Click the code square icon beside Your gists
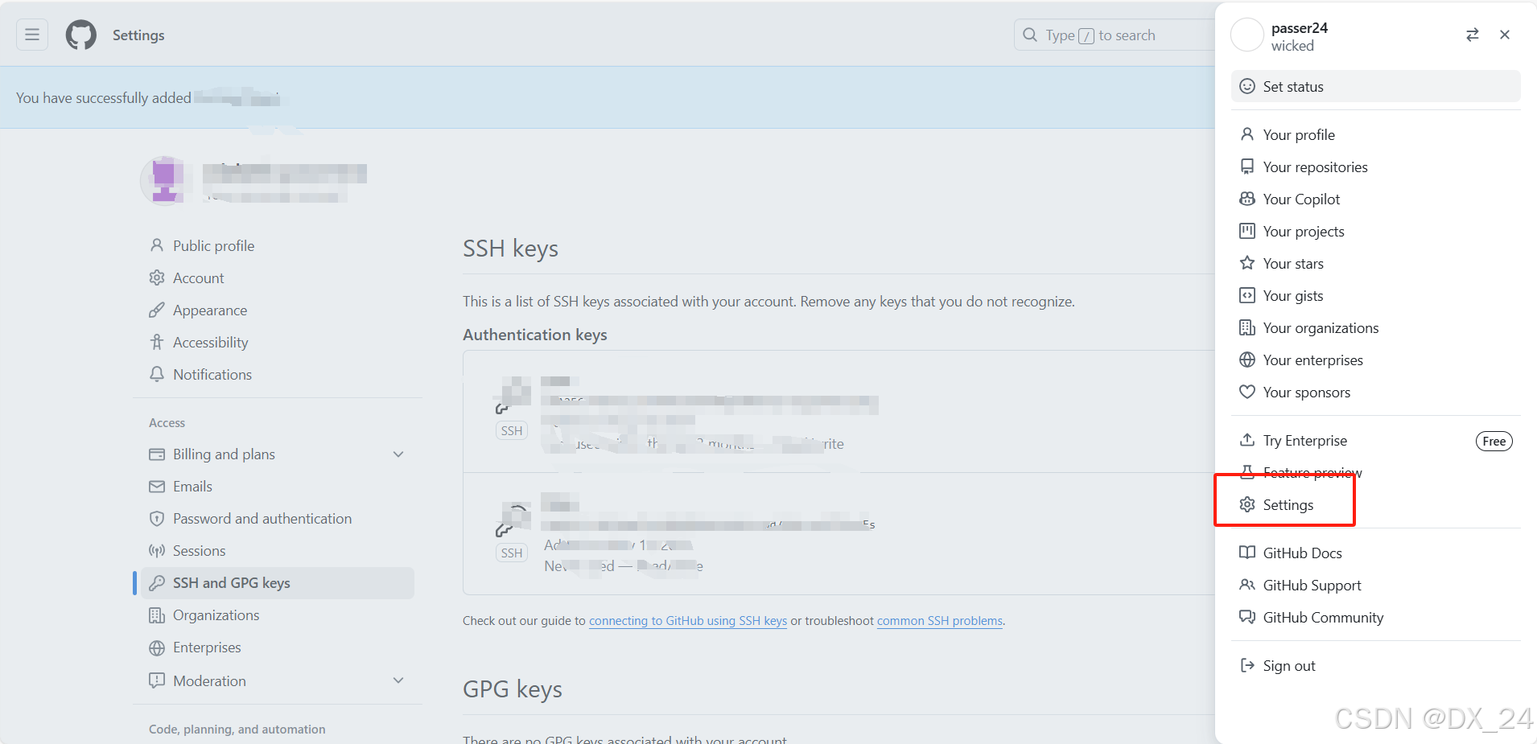Viewport: 1537px width, 744px height. point(1247,295)
